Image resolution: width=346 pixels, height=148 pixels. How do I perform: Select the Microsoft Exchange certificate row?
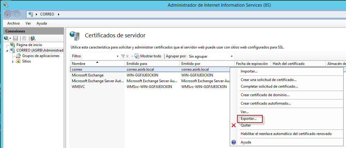click(x=150, y=75)
